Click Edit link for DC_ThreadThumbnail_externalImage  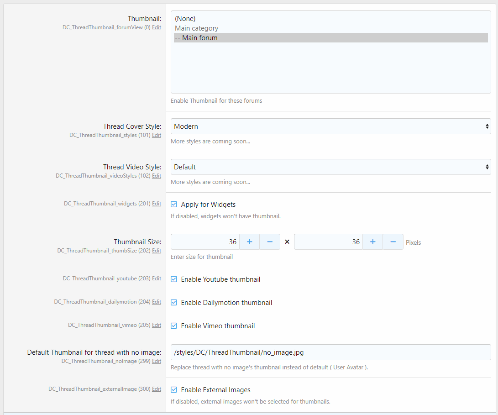pos(157,389)
